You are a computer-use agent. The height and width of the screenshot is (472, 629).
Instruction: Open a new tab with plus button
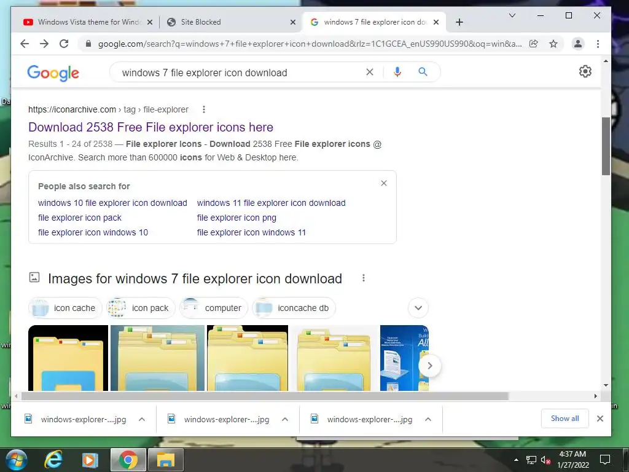click(459, 22)
